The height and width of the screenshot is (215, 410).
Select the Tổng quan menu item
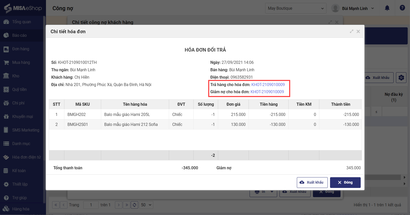point(21,22)
